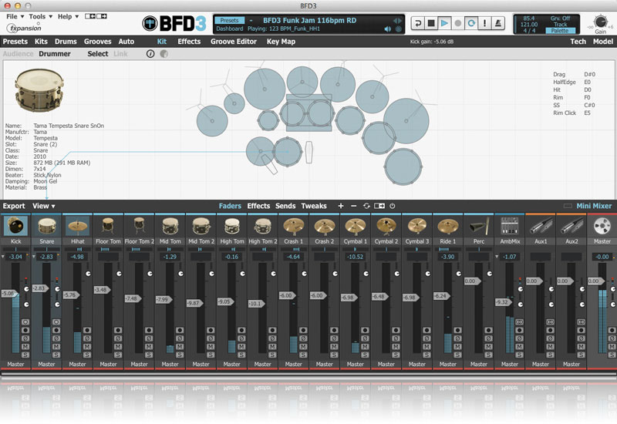617x424 pixels.
Task: Select the Floor Tom channel icon
Action: point(108,226)
